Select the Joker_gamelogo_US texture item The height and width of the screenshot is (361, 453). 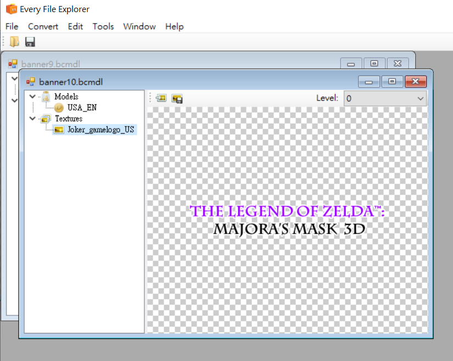[101, 130]
